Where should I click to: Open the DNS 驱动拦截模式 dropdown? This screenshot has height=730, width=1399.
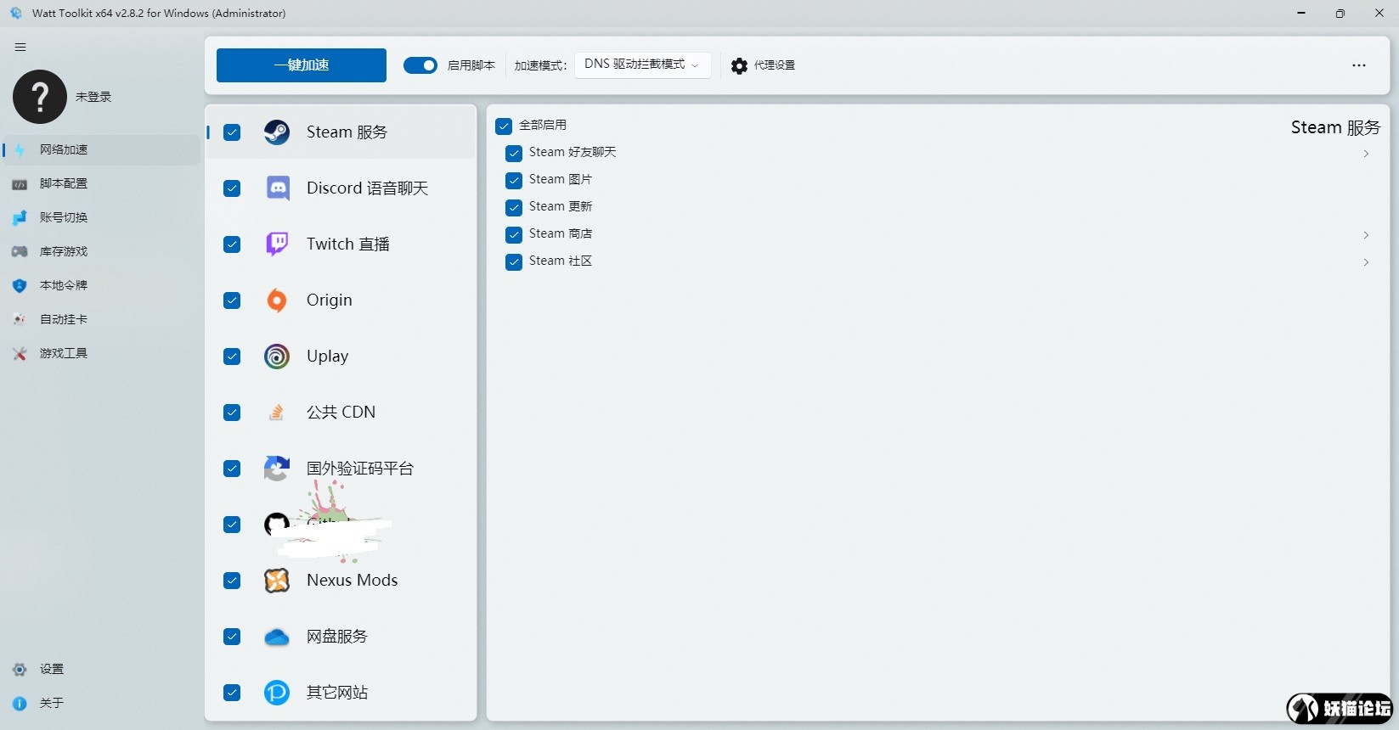643,65
